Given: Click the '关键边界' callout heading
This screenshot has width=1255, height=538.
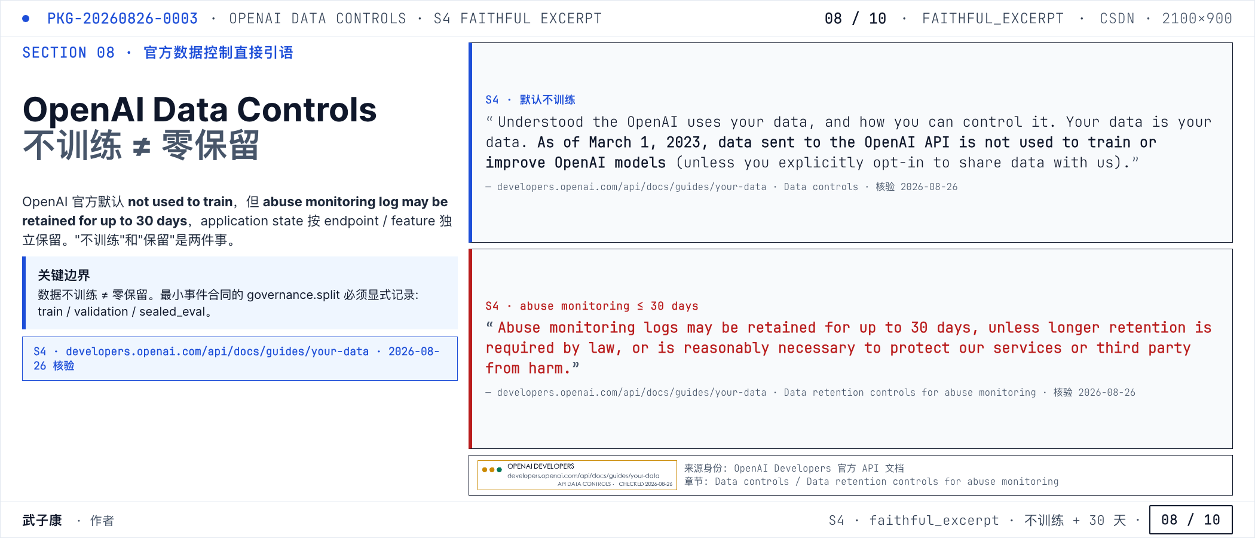Looking at the screenshot, I should tap(64, 275).
